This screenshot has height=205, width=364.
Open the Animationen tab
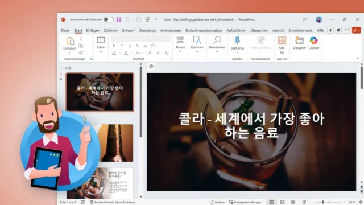click(x=171, y=30)
